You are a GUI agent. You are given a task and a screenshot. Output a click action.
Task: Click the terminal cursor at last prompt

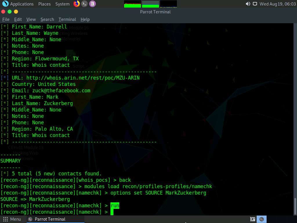click(x=112, y=212)
